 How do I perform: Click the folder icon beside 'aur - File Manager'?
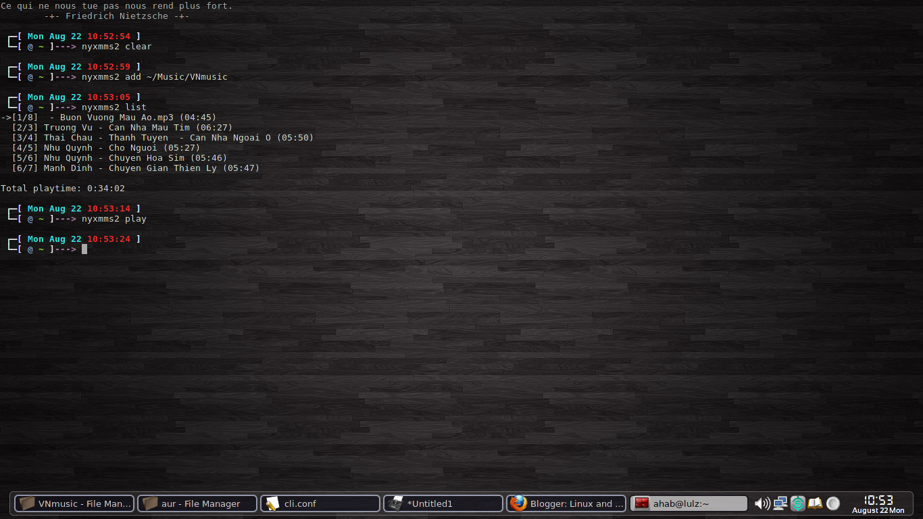pyautogui.click(x=149, y=503)
